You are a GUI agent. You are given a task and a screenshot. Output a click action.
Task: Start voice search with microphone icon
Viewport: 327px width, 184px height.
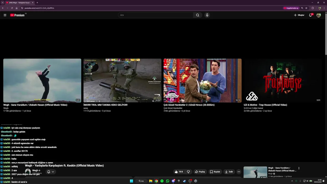click(207, 15)
